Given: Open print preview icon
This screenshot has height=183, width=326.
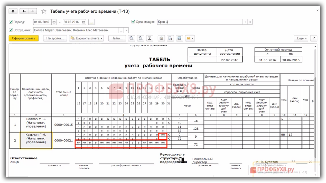Looking at the screenshot, I should [170, 38].
